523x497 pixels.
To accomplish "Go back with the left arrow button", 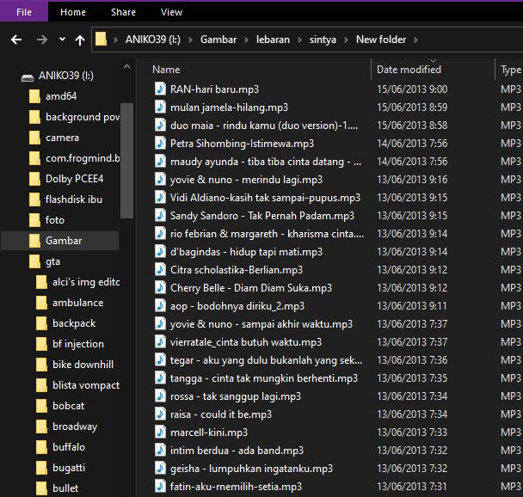I will coord(16,40).
